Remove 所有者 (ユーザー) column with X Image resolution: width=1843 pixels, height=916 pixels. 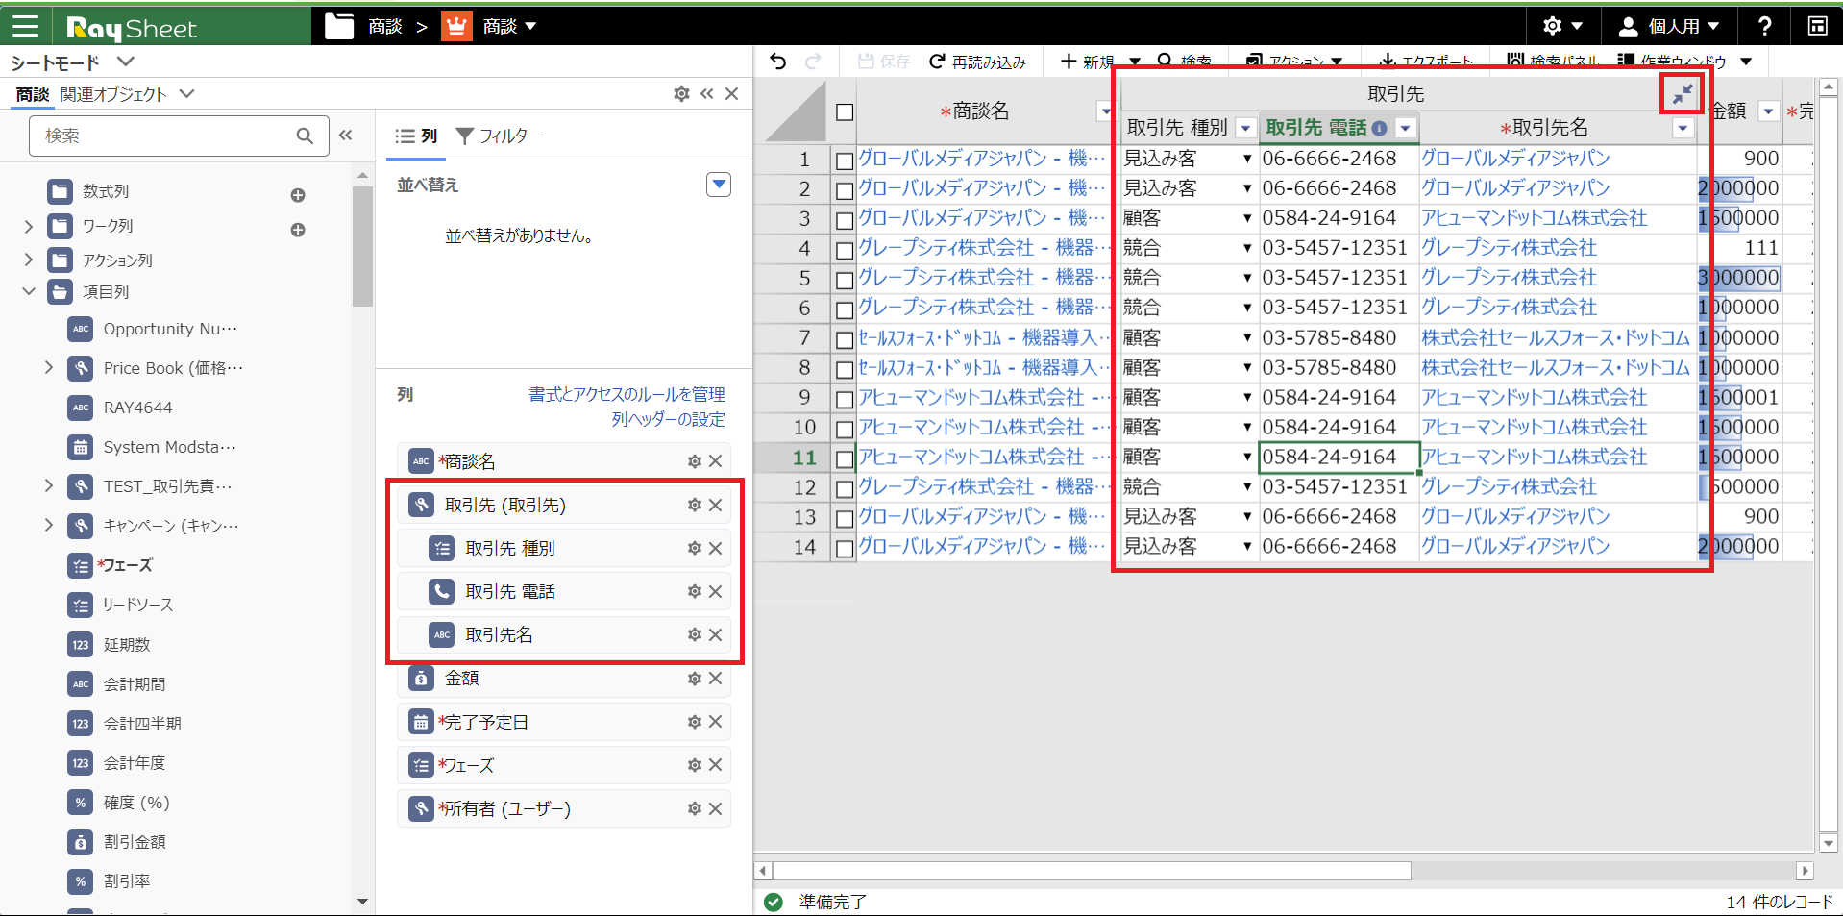pyautogui.click(x=716, y=808)
